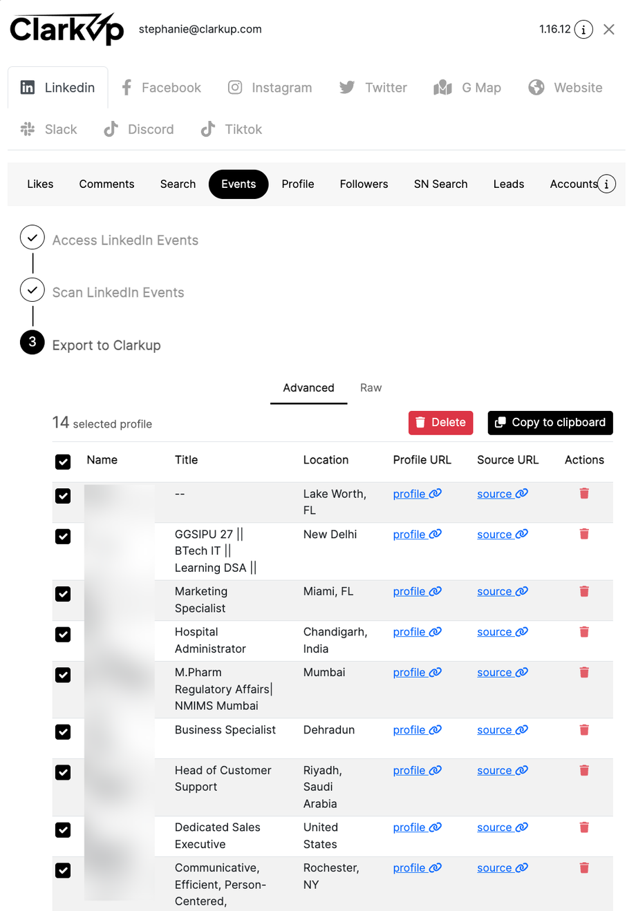Click the Title column header
Image resolution: width=636 pixels, height=911 pixels.
tap(186, 460)
